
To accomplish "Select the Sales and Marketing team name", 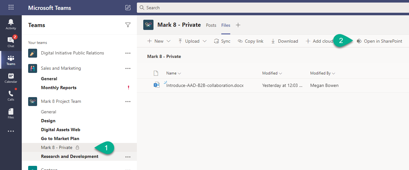I will (61, 68).
